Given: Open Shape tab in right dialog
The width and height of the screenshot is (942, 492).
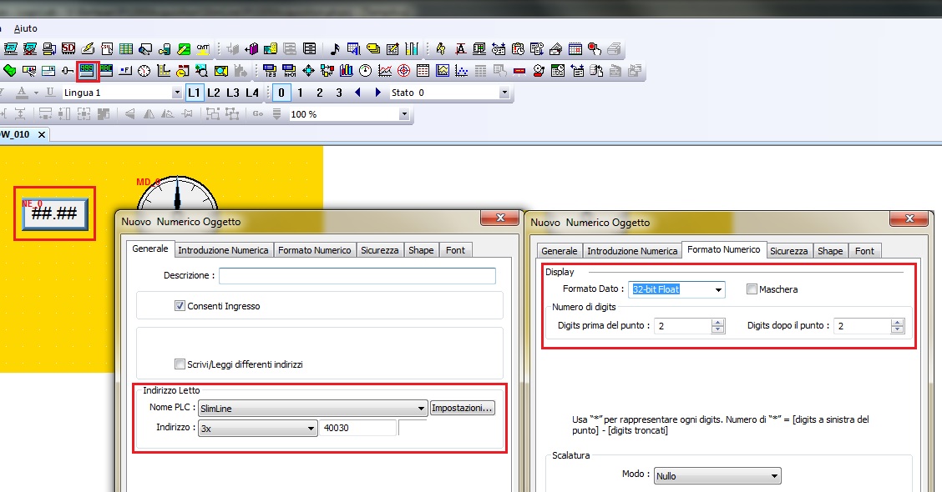Looking at the screenshot, I should 830,251.
